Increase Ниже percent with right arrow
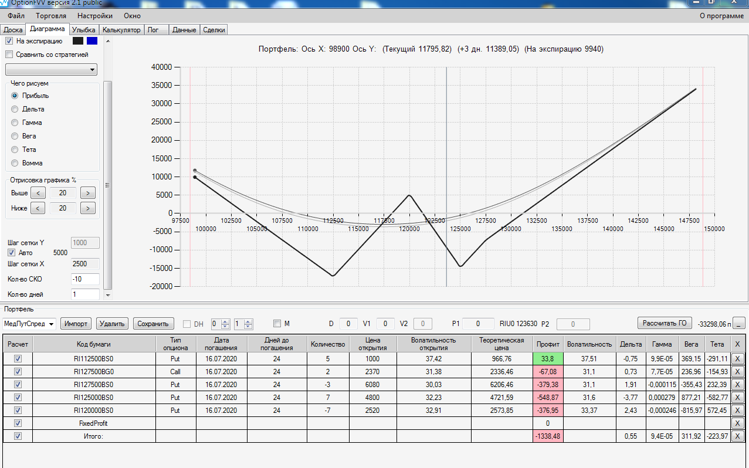This screenshot has width=749, height=468. tap(88, 208)
